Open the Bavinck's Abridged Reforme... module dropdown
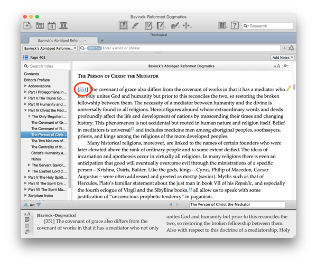This screenshot has width=317, height=266. [x=50, y=48]
